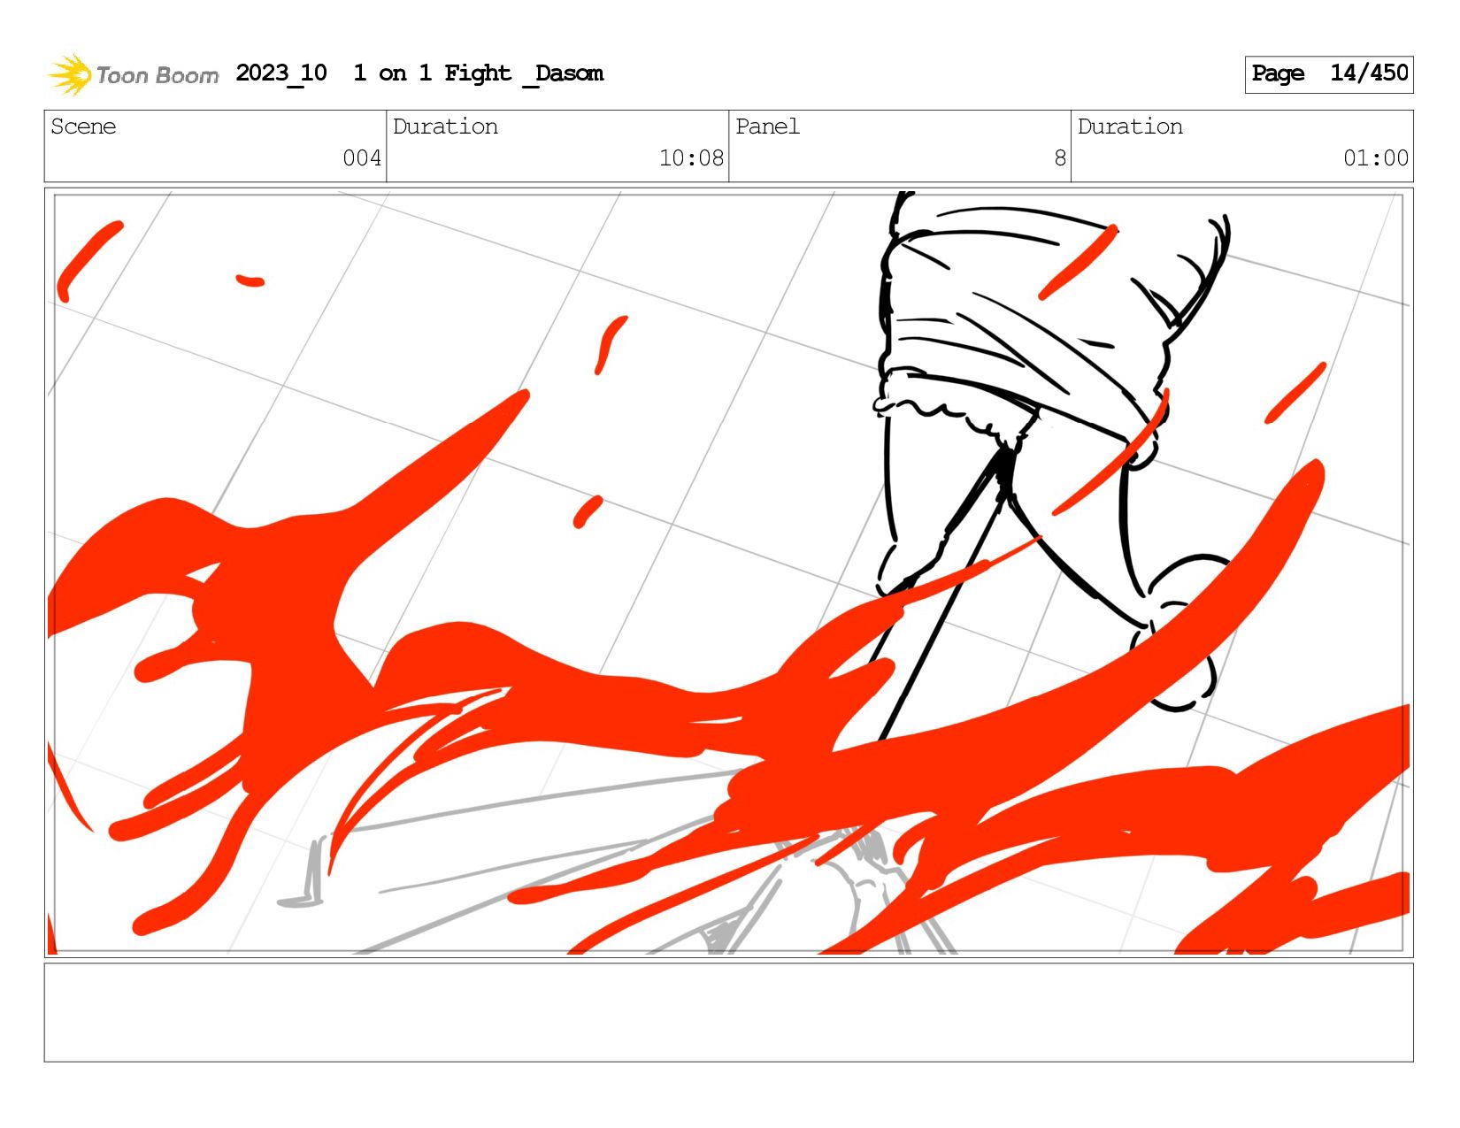
Task: Click the storyboard panel drawing
Action: [728, 572]
